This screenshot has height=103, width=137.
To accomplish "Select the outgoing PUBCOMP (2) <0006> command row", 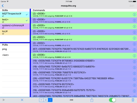I will [84, 15].
